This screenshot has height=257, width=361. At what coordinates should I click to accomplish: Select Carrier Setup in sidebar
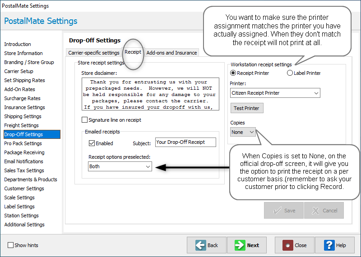coord(19,71)
